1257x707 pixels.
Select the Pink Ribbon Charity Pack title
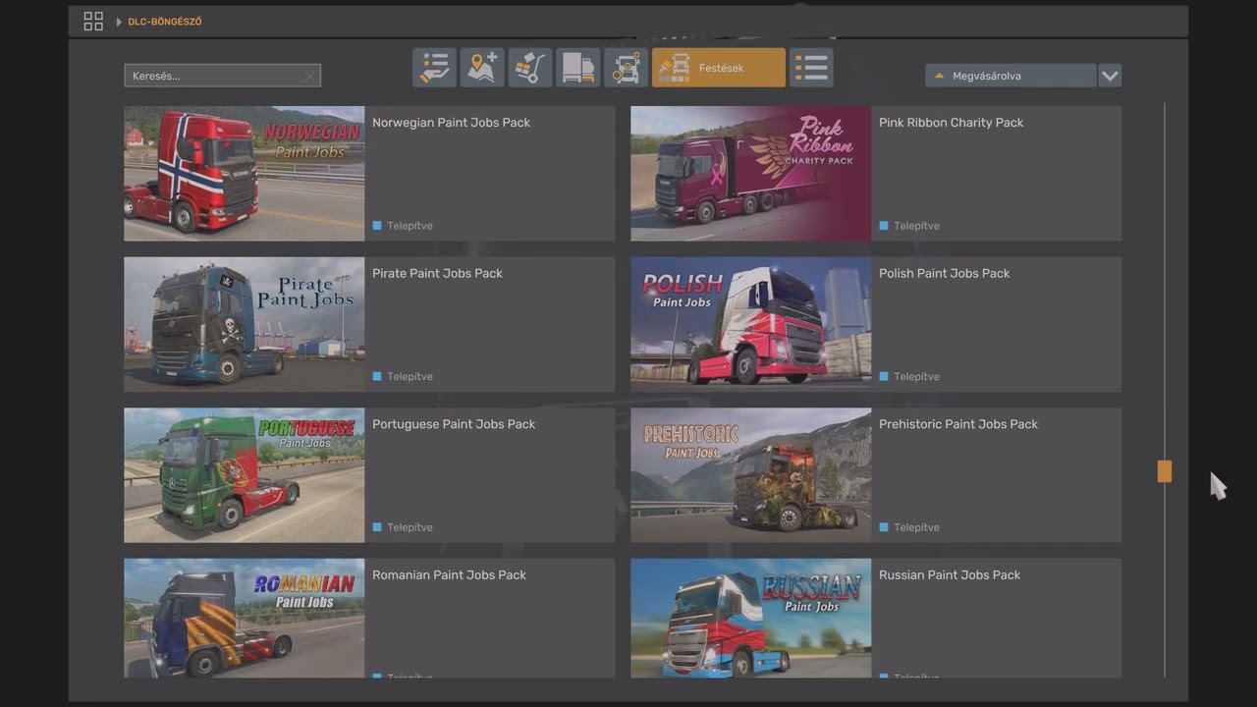tap(951, 123)
